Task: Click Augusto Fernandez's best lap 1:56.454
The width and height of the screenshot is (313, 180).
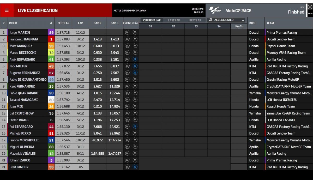Action: coord(63,73)
